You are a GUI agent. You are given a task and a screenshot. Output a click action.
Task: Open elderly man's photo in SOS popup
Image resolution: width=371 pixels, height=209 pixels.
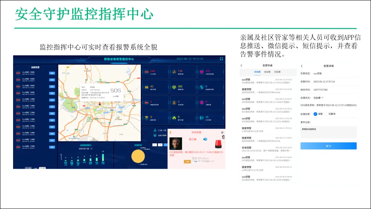click(x=176, y=143)
